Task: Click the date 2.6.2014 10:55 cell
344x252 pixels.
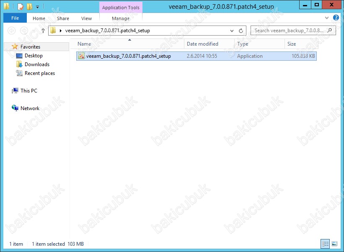Action: click(x=202, y=56)
